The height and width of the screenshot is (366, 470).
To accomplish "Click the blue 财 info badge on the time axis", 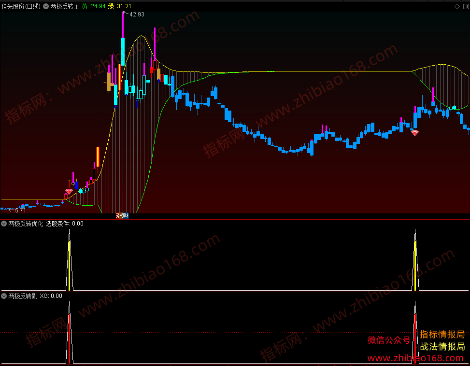I will point(125,216).
